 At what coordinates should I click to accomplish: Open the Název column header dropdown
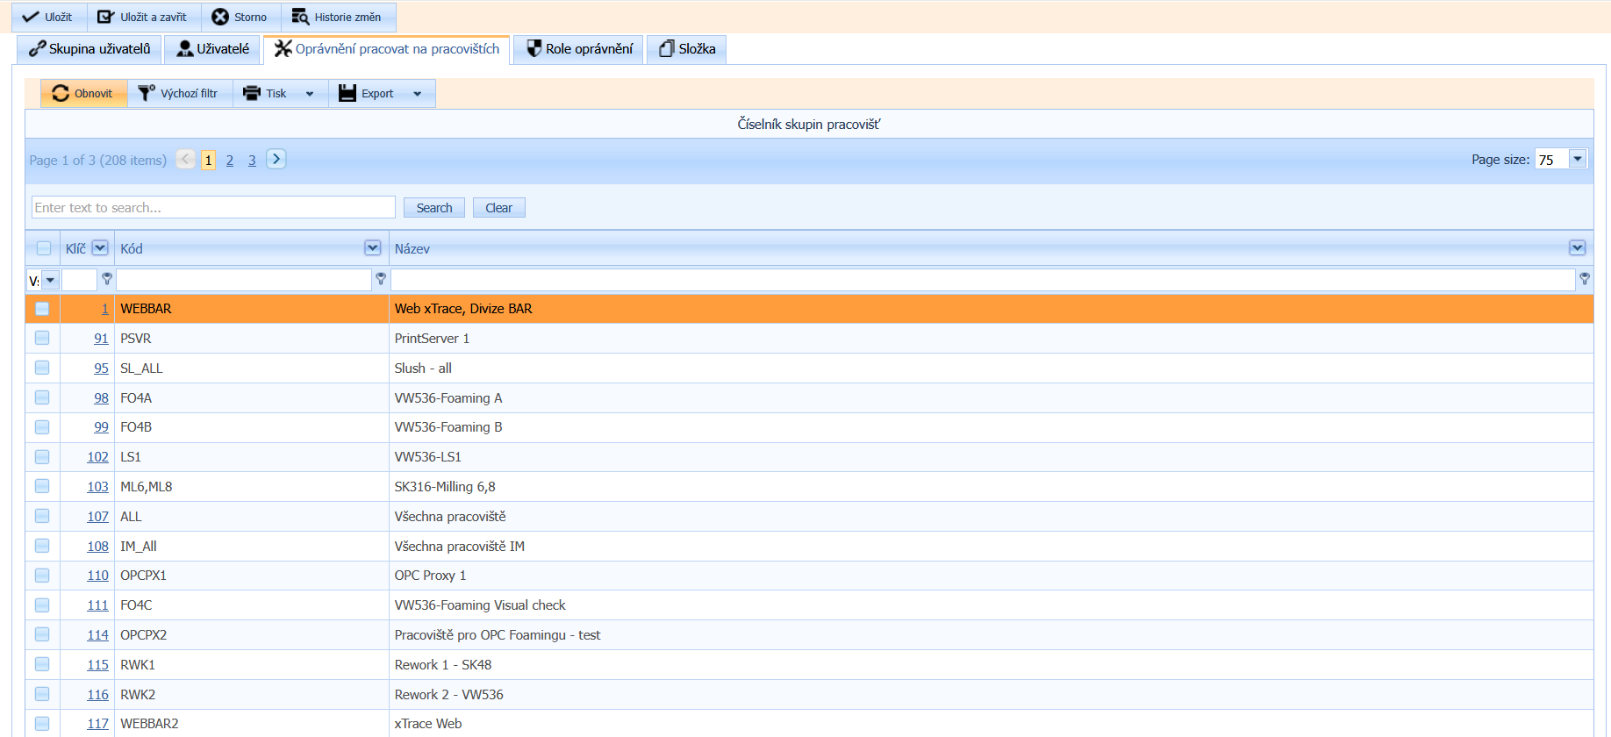1577,248
